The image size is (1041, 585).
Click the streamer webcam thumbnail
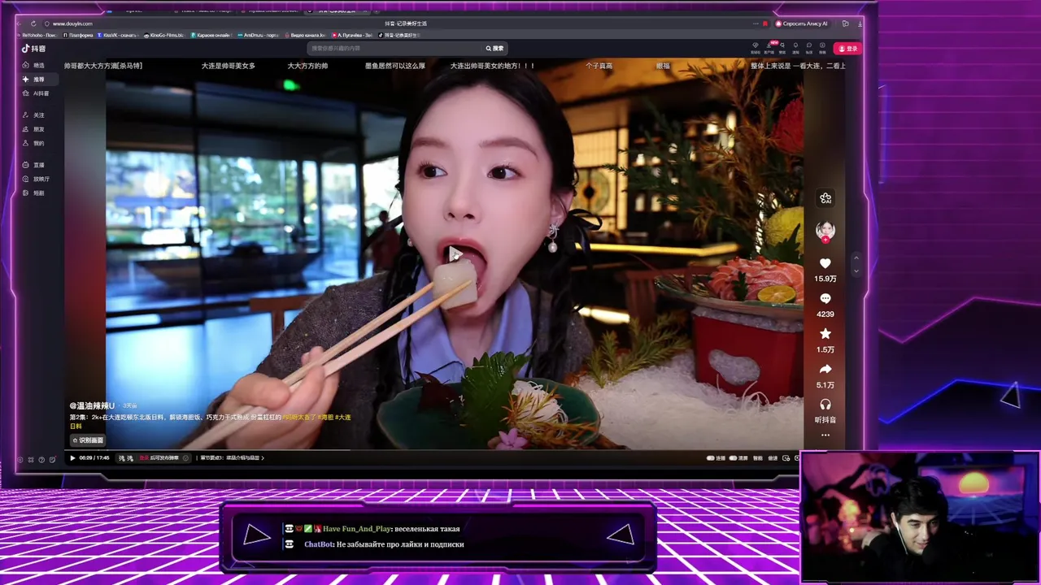[x=920, y=518]
